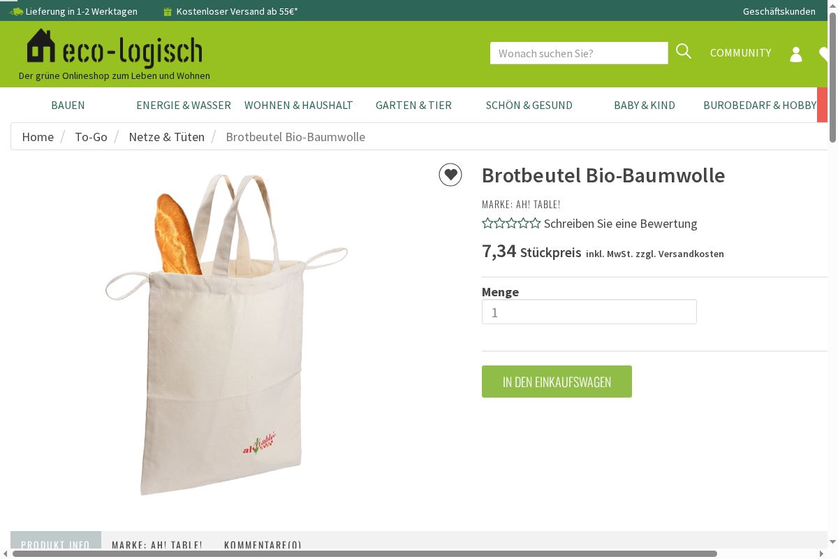
Task: Click In den Einkaufswagen button
Action: 557,382
